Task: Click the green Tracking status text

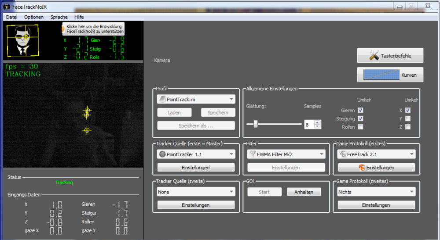Action: click(x=64, y=183)
